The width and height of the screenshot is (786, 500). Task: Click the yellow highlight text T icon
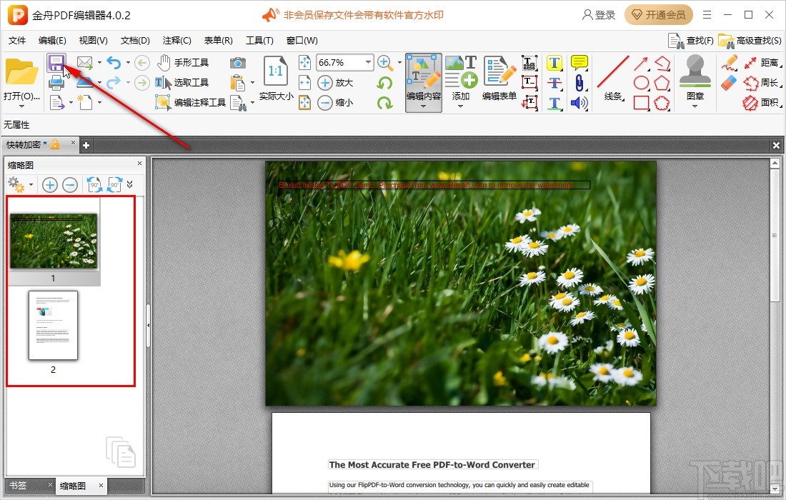(554, 63)
